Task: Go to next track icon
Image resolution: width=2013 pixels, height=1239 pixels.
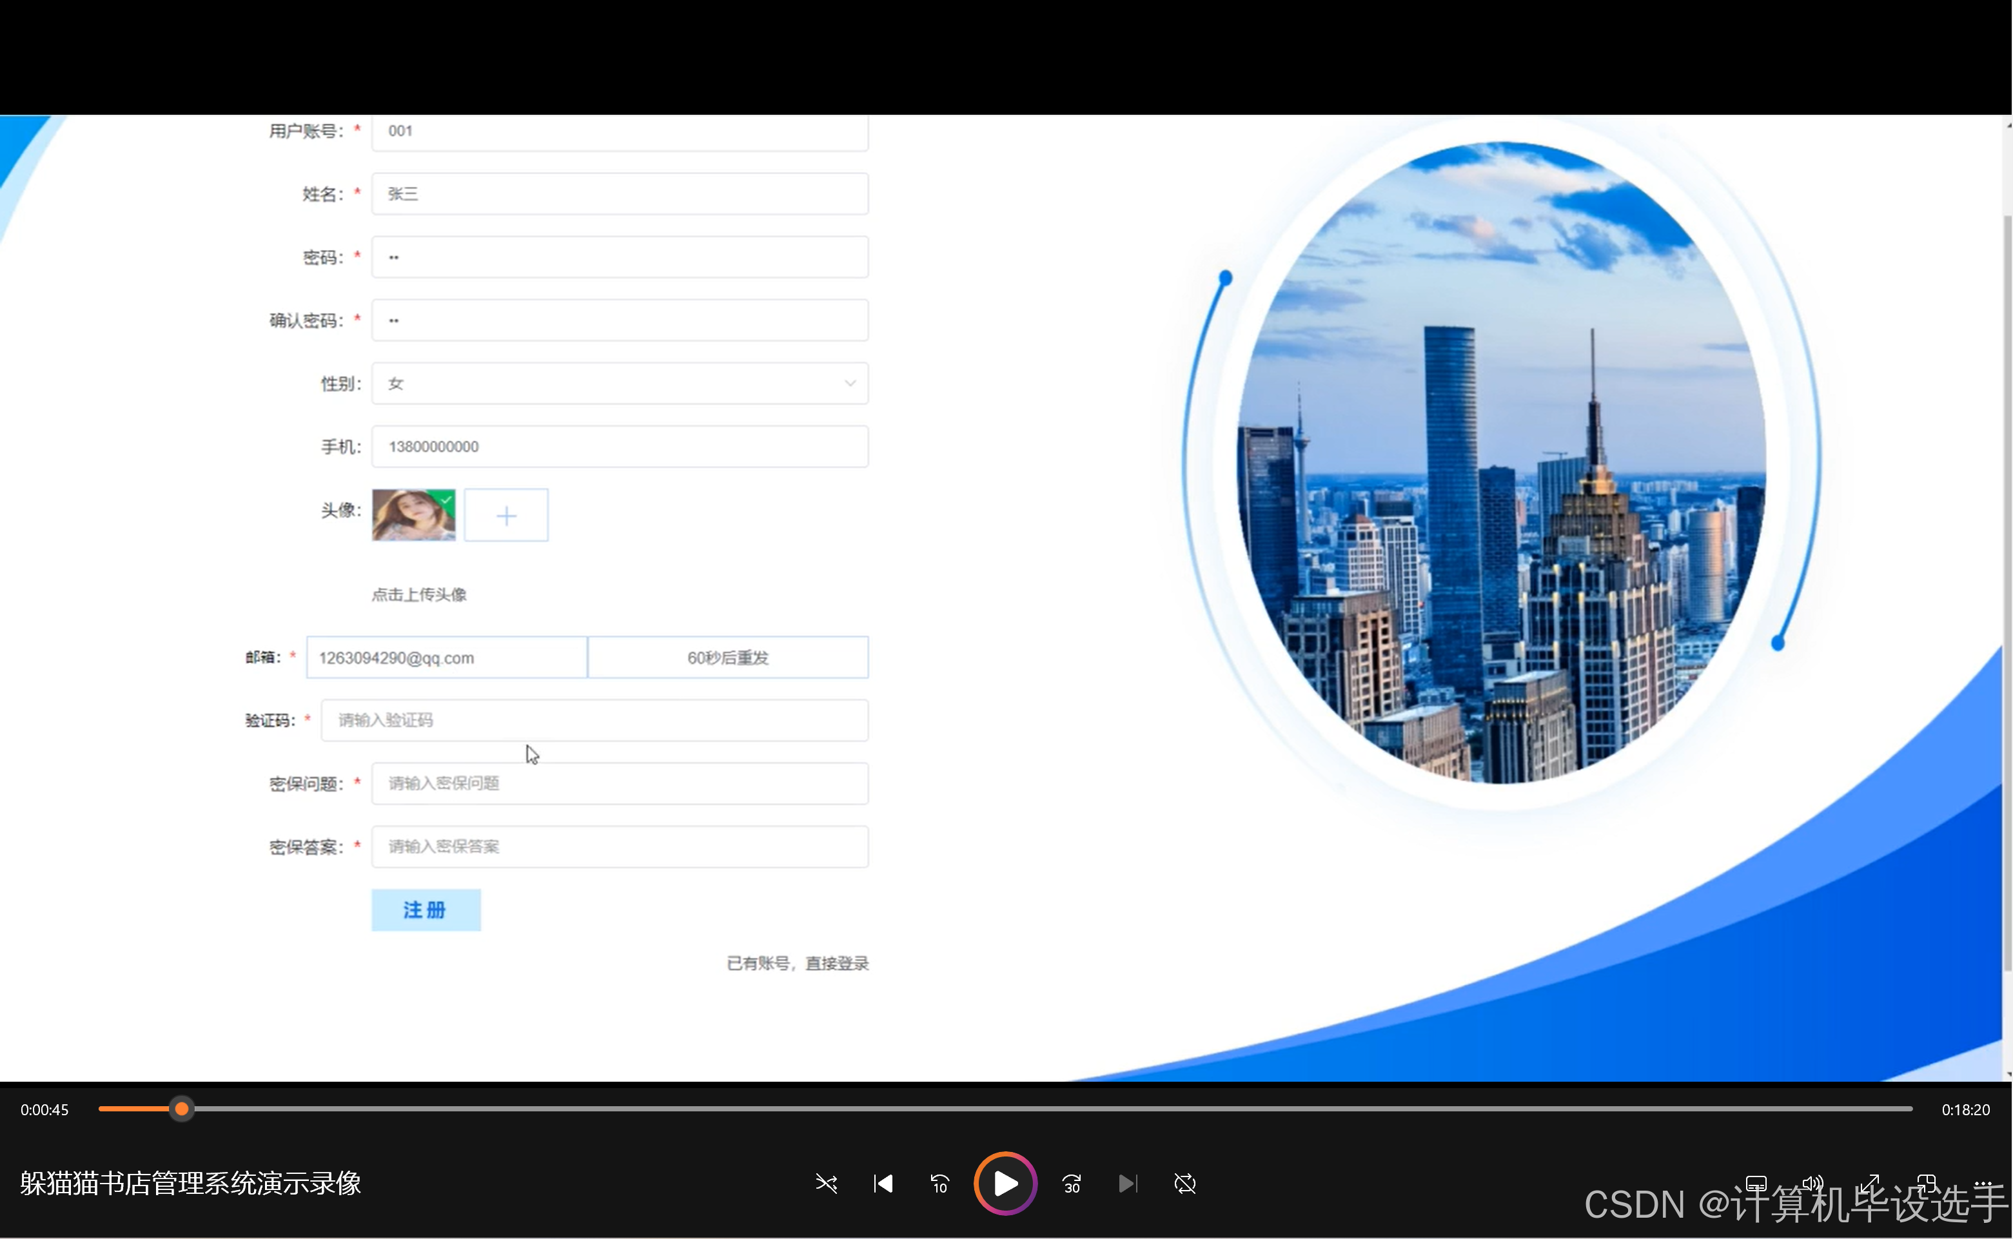Action: [1128, 1184]
